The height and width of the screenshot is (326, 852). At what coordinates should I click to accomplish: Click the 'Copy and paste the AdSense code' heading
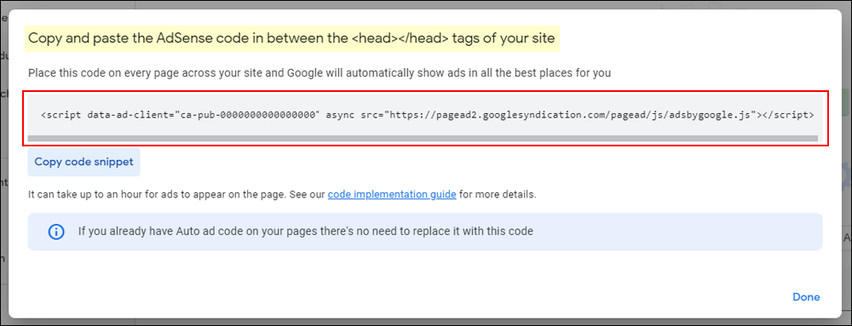pos(291,38)
